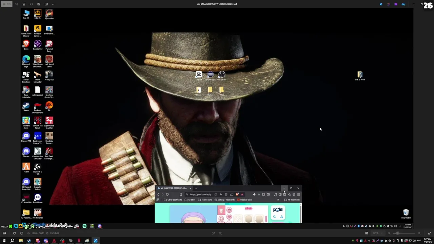Open the Recycle Bin desktop icon
Viewport: 434px width, 244px height.
(x=406, y=214)
